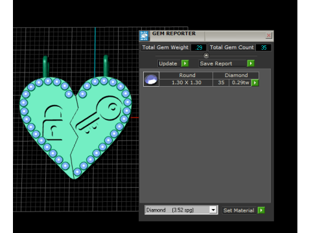Click the Set Material button
This screenshot has width=311, height=233.
239,210
